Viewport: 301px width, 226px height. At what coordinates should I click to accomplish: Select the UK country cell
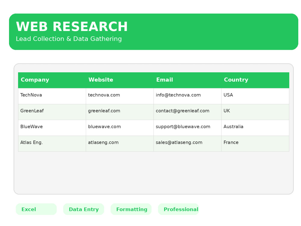pyautogui.click(x=255, y=112)
